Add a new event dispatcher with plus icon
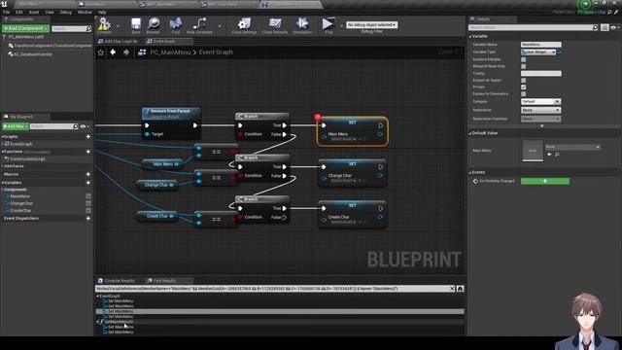622x350 pixels. (88, 218)
